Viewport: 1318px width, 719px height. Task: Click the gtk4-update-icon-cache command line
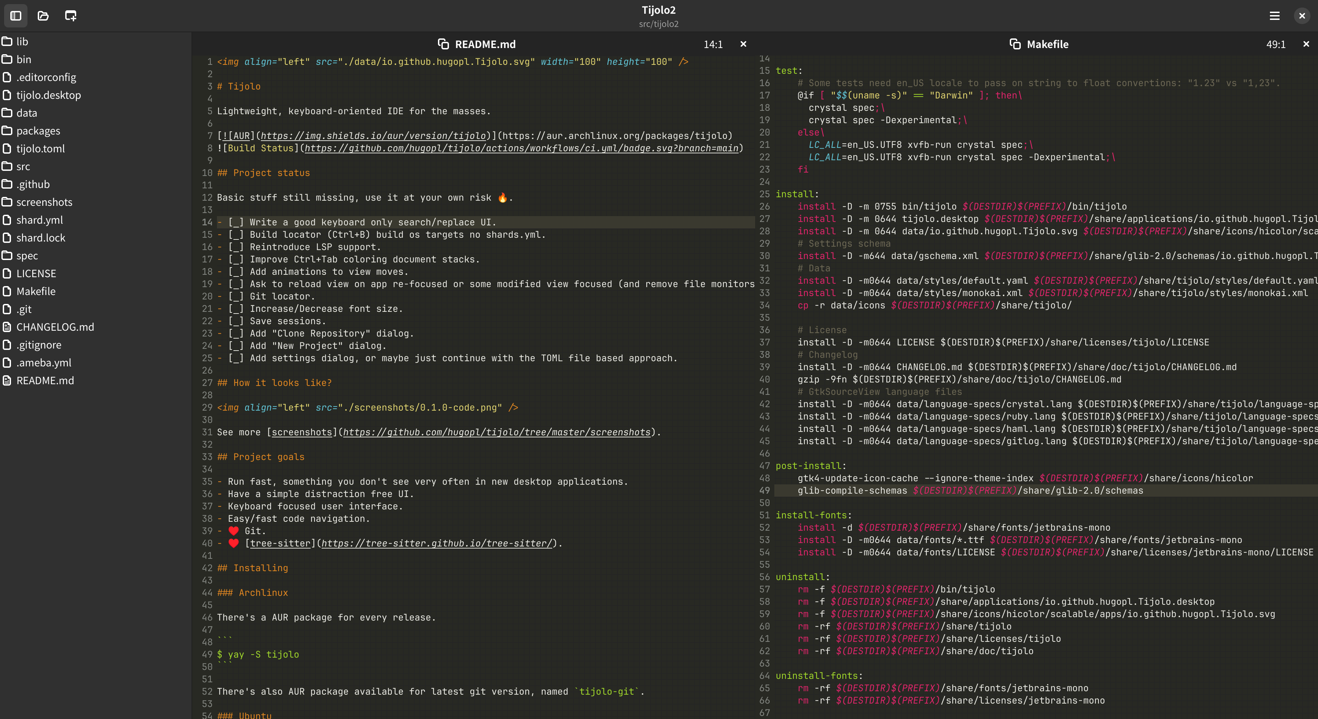(x=1025, y=478)
